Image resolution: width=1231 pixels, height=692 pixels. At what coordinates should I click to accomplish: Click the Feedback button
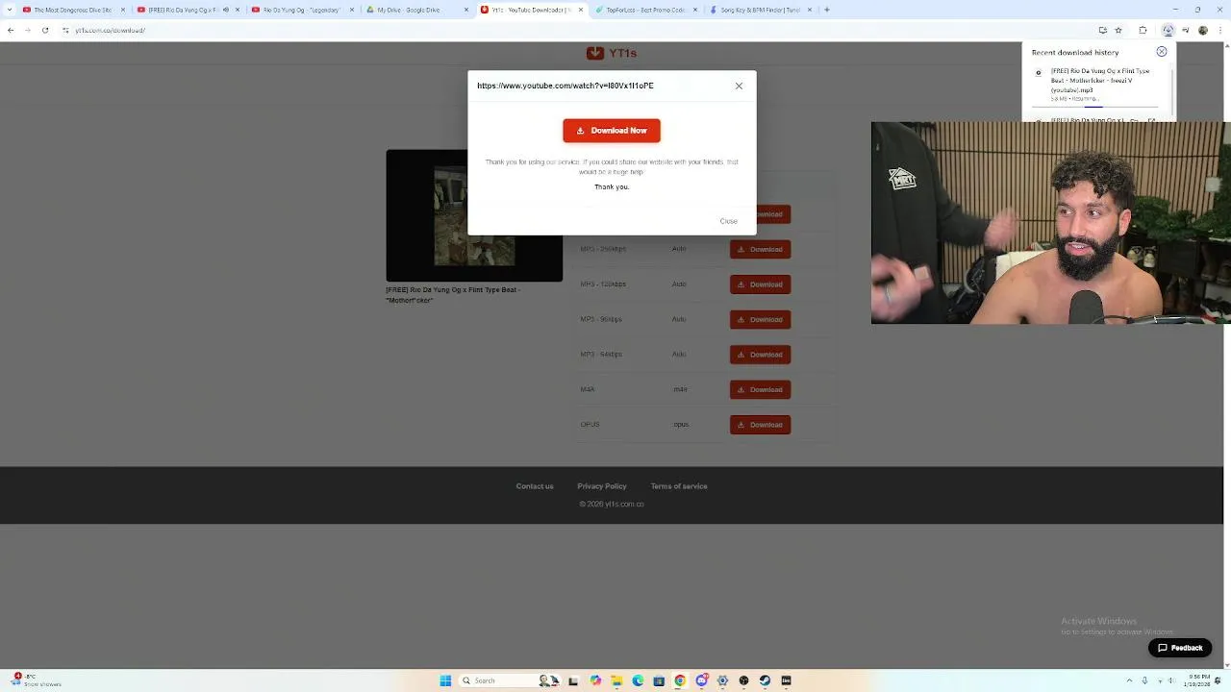(1180, 648)
